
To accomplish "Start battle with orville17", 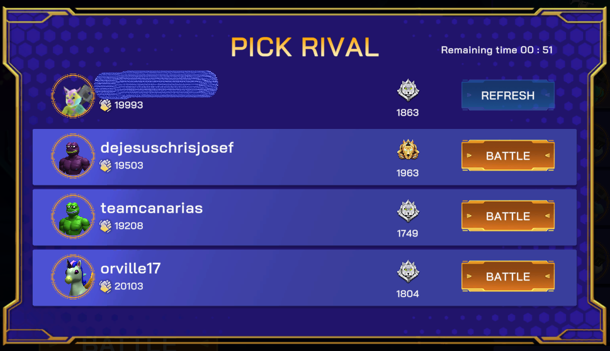I will [507, 277].
